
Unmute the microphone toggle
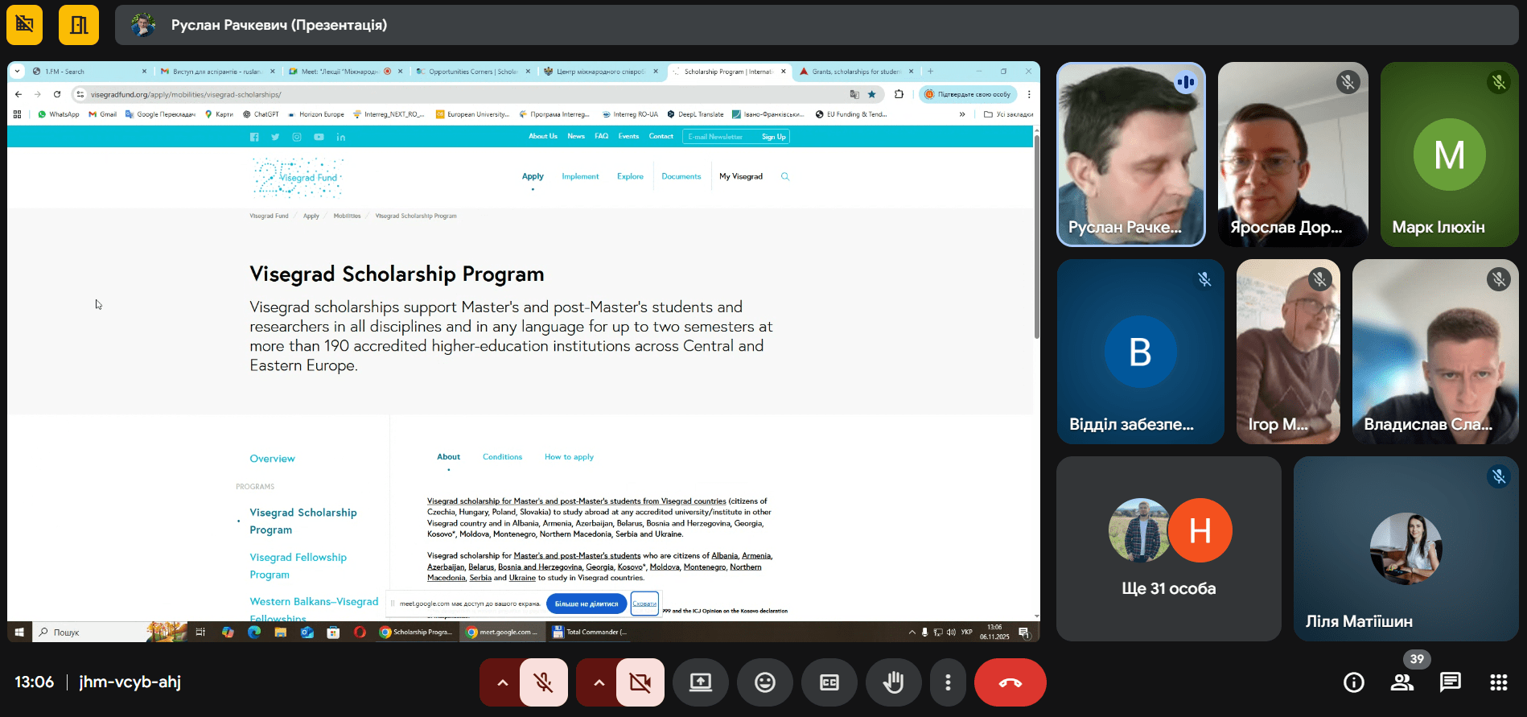click(x=544, y=682)
